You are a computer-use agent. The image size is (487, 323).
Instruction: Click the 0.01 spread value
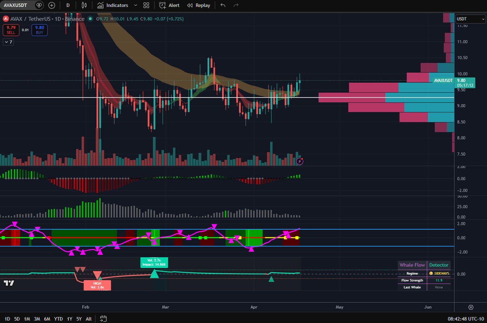pos(25,30)
